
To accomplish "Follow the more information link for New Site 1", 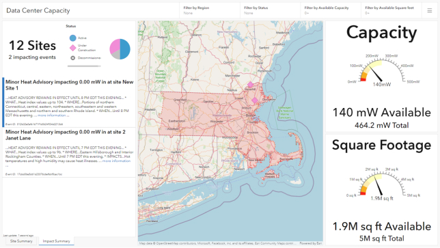I will point(52,115).
